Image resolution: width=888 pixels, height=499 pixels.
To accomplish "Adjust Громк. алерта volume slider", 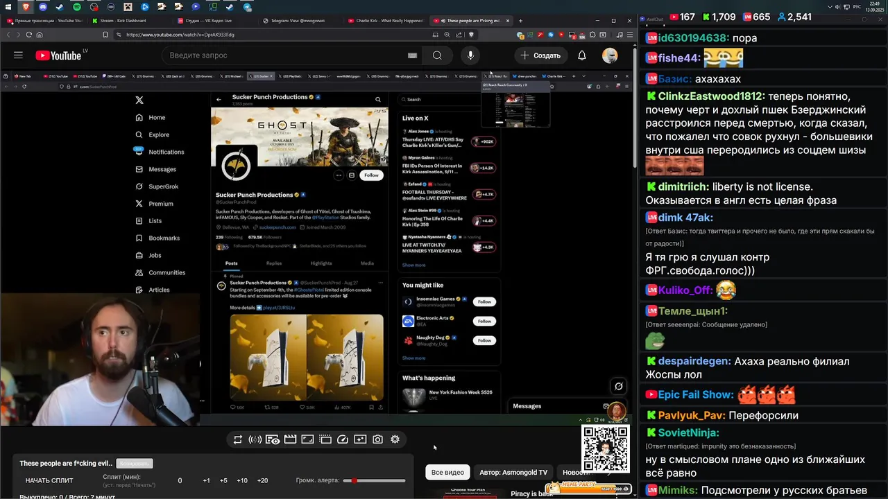I will coord(375,480).
